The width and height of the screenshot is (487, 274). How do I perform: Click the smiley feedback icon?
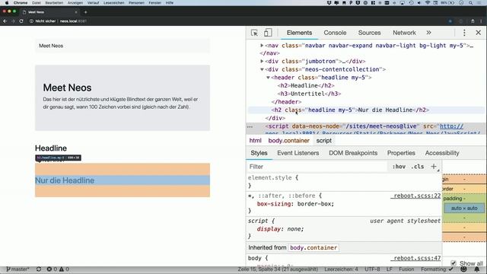463,269
